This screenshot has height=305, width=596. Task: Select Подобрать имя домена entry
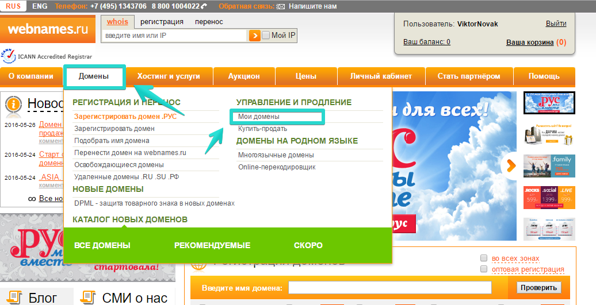(x=112, y=141)
